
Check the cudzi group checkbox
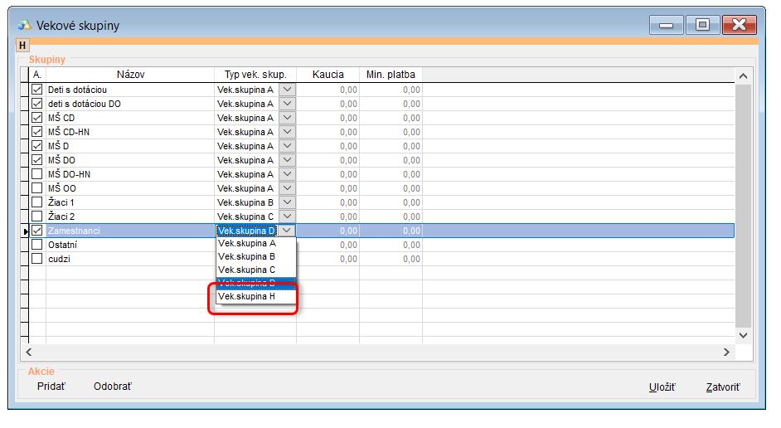pyautogui.click(x=36, y=259)
